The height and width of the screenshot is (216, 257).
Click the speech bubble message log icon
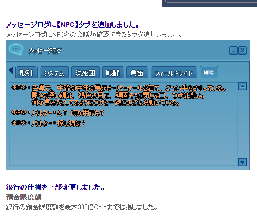[x=16, y=49]
